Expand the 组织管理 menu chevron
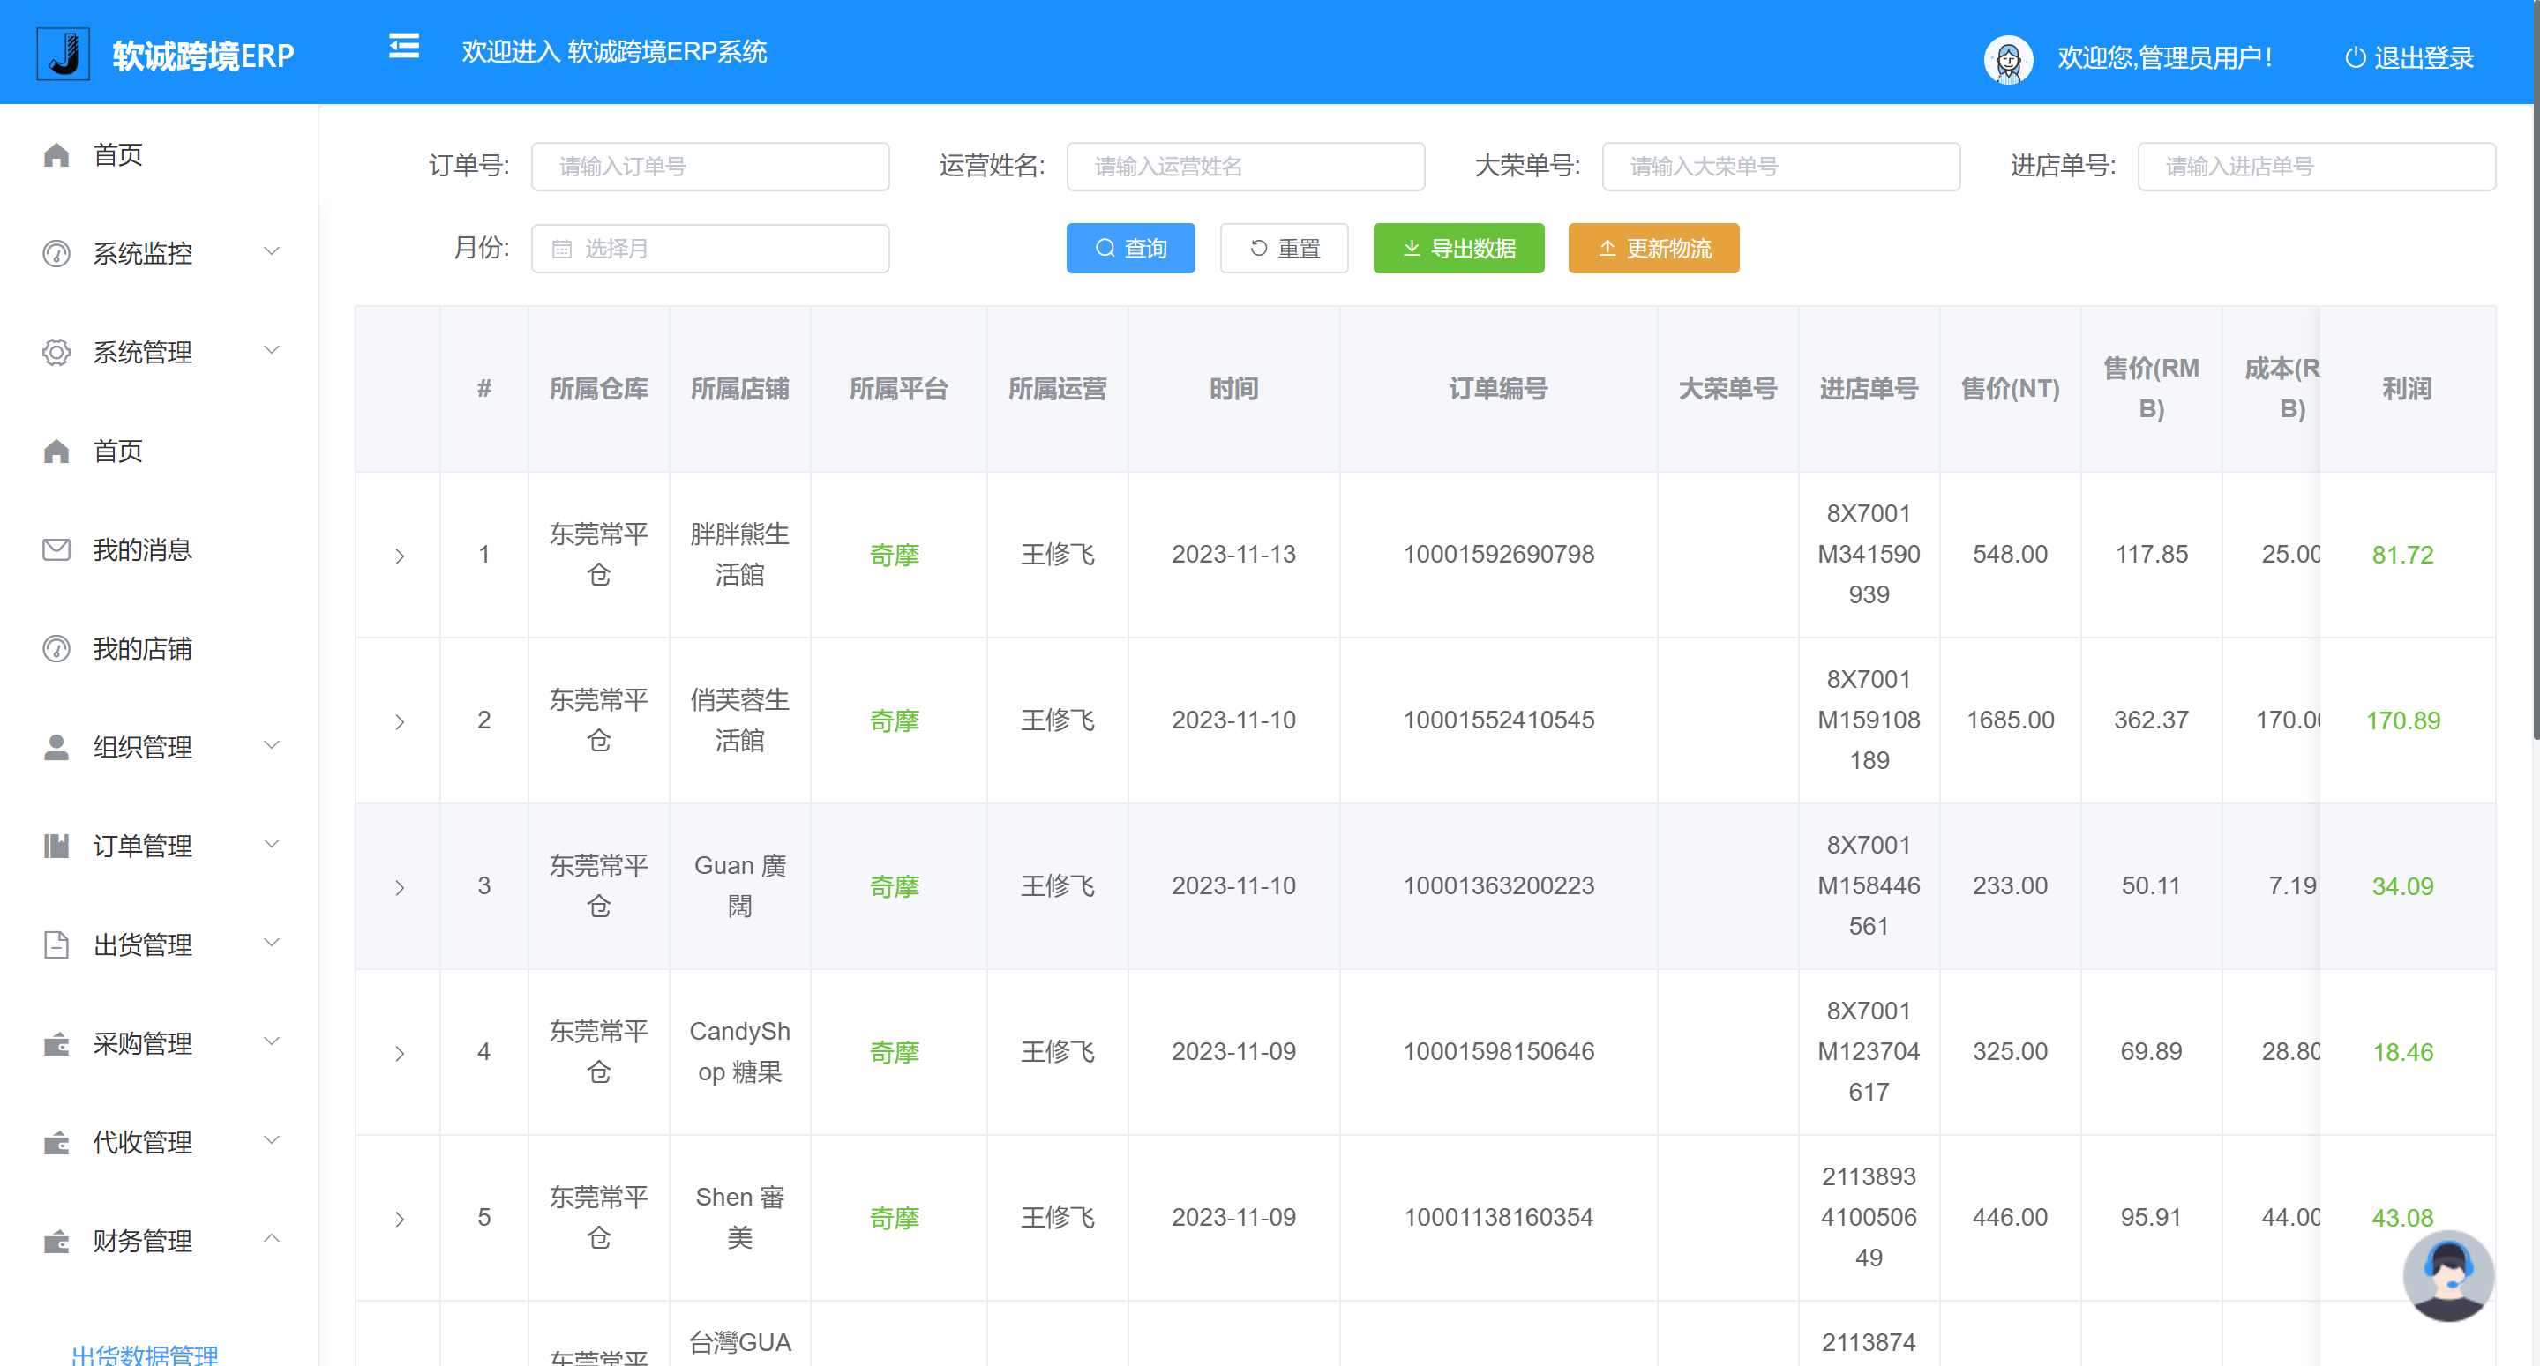The height and width of the screenshot is (1366, 2540). (272, 745)
